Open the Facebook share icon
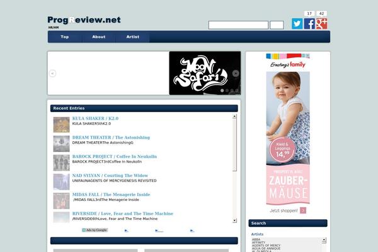The image size is (378, 252). [x=309, y=24]
